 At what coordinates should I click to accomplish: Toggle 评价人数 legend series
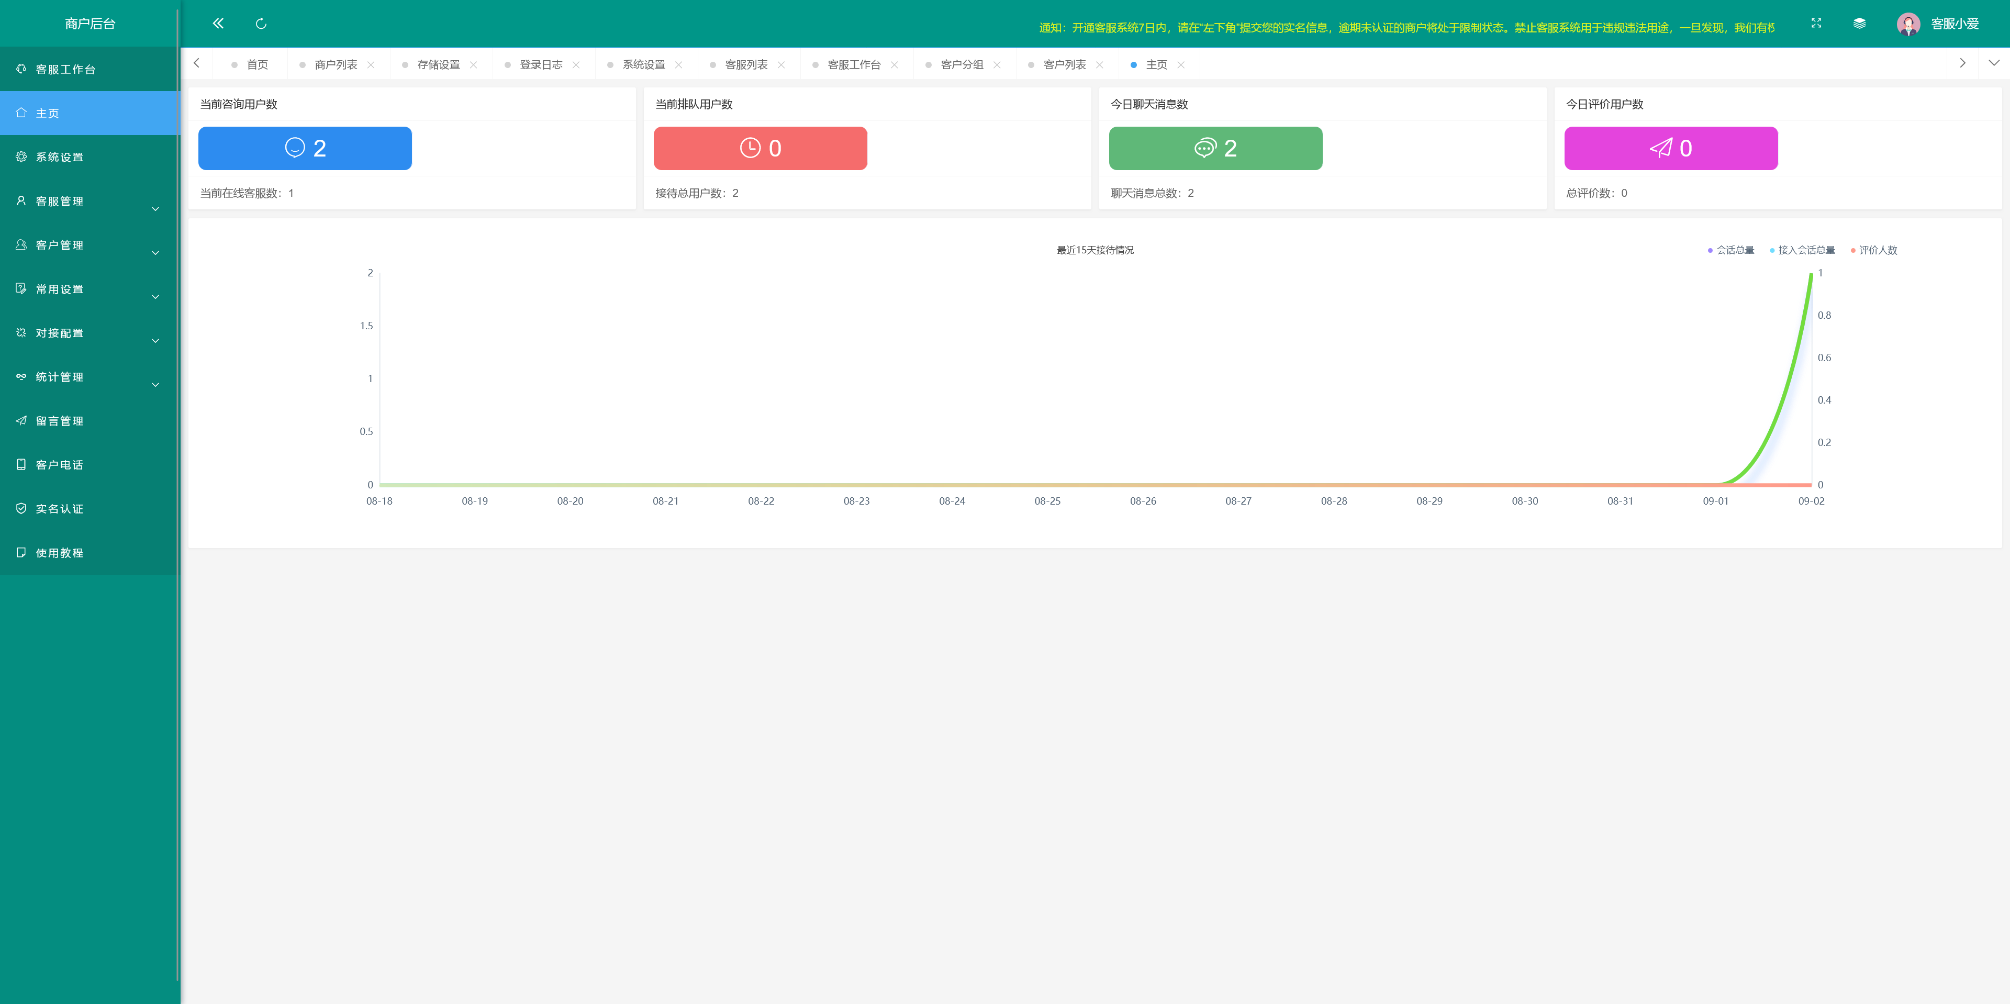(1877, 250)
